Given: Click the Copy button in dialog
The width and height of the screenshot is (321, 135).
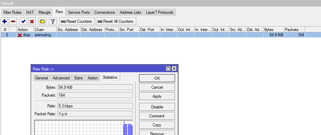Looking at the screenshot, I should point(157,125).
